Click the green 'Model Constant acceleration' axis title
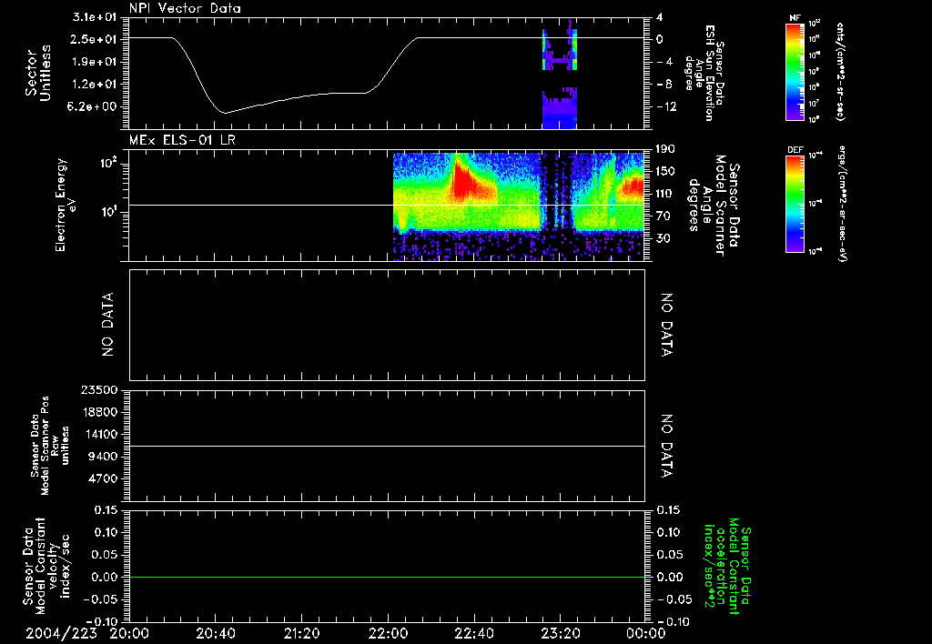Screen dimensions: 932x644 pos(727,566)
